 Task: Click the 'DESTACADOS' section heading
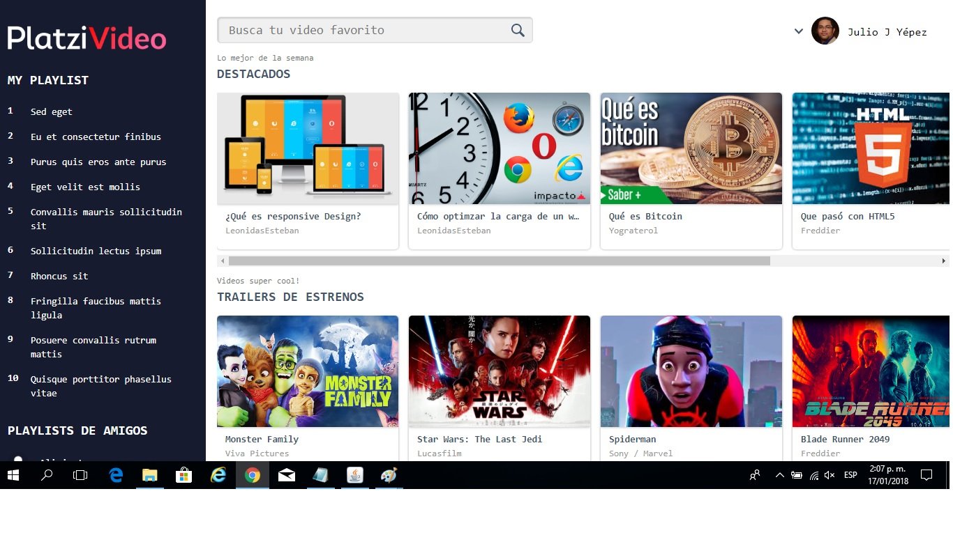tap(254, 74)
